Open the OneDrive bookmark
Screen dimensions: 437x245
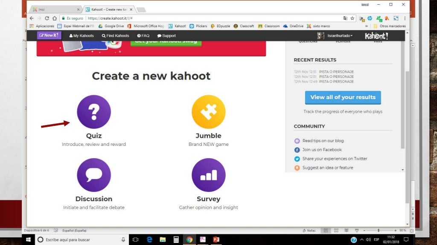[x=293, y=26]
